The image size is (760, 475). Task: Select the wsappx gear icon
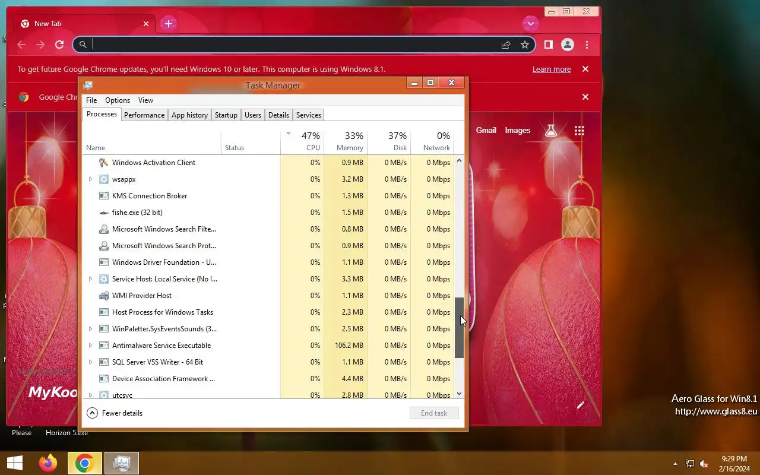point(103,179)
